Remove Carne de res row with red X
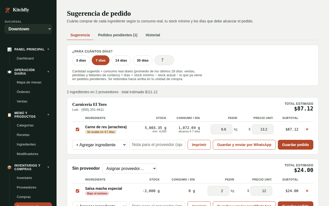 pyautogui.click(x=307, y=129)
